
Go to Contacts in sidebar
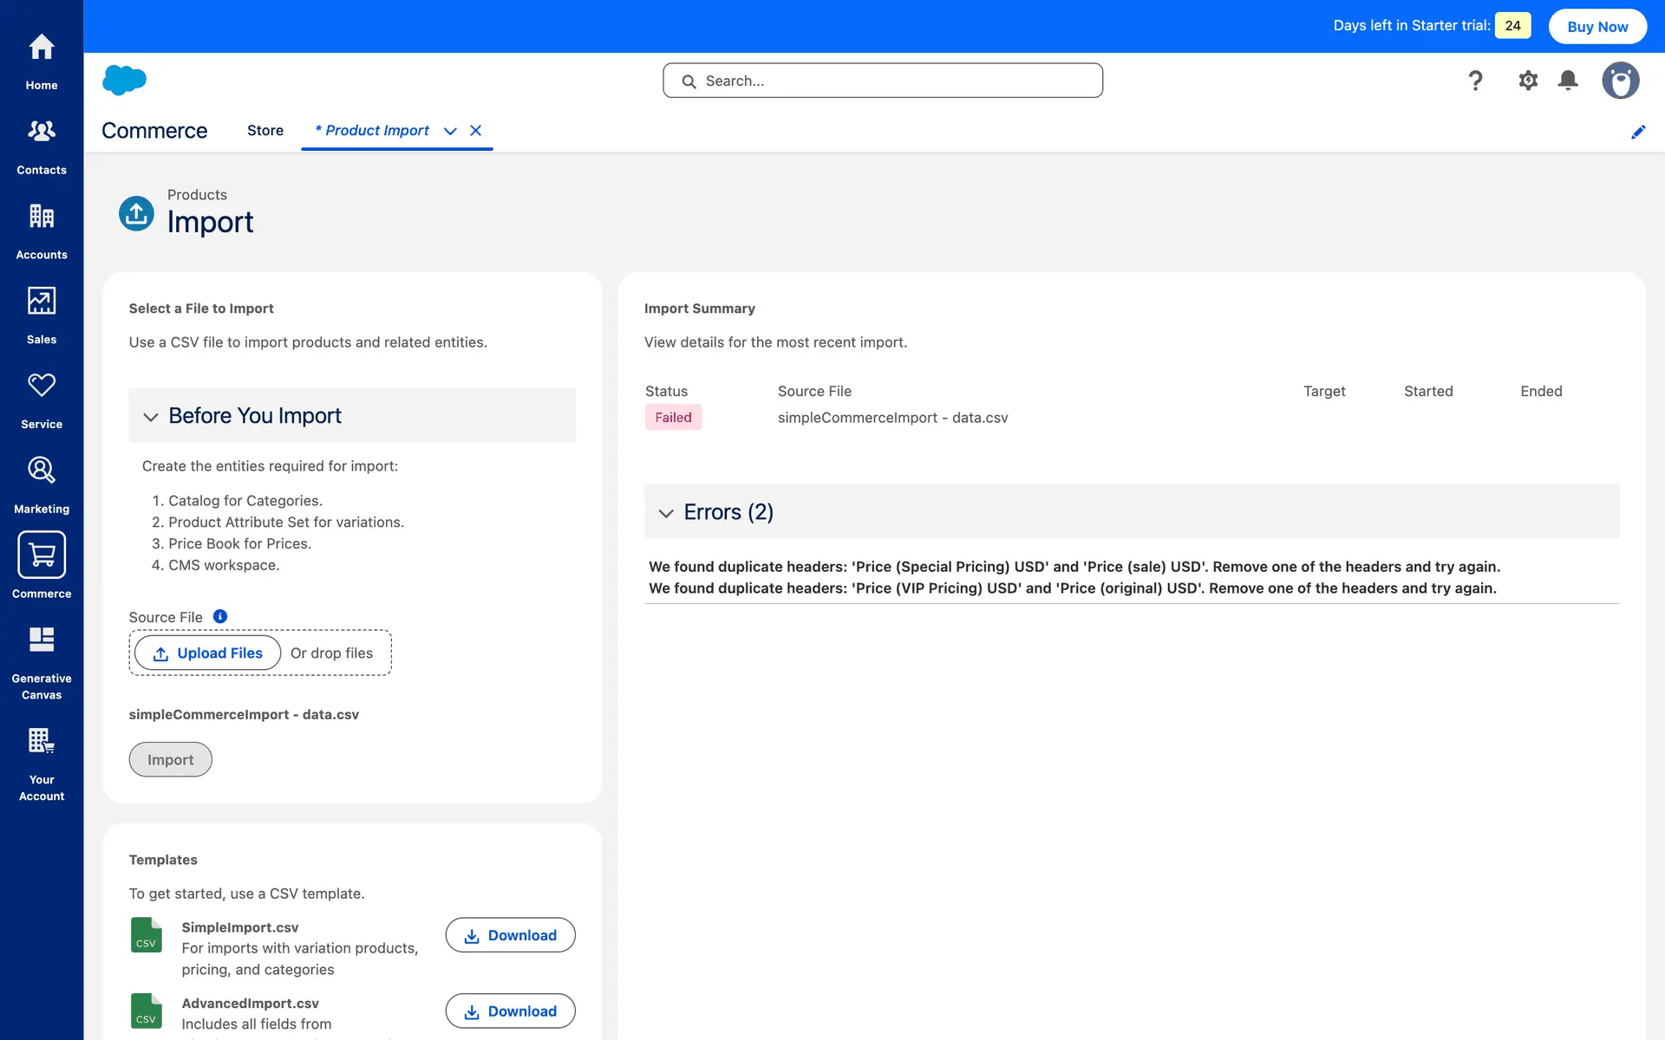[42, 132]
